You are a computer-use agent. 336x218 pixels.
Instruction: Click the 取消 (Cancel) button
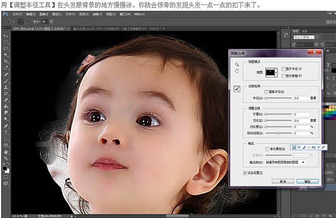click(282, 182)
